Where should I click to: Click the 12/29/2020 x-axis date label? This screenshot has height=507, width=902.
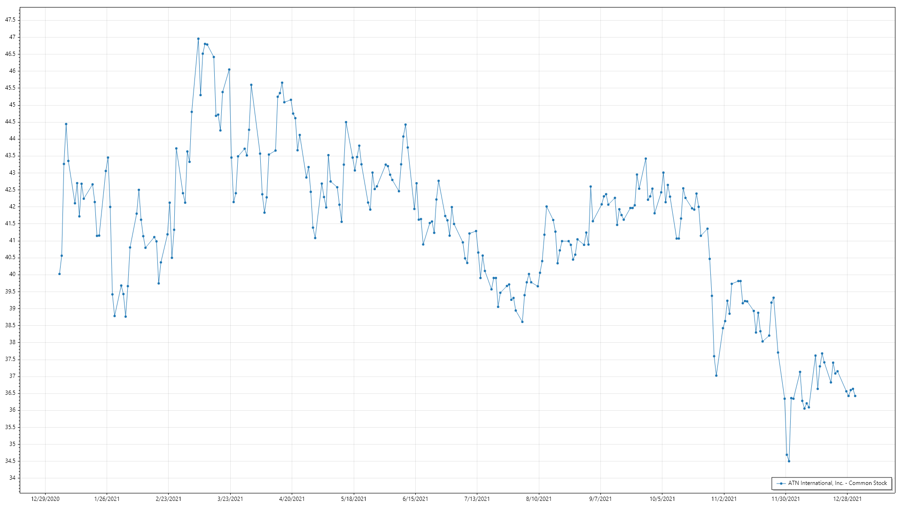pos(45,499)
